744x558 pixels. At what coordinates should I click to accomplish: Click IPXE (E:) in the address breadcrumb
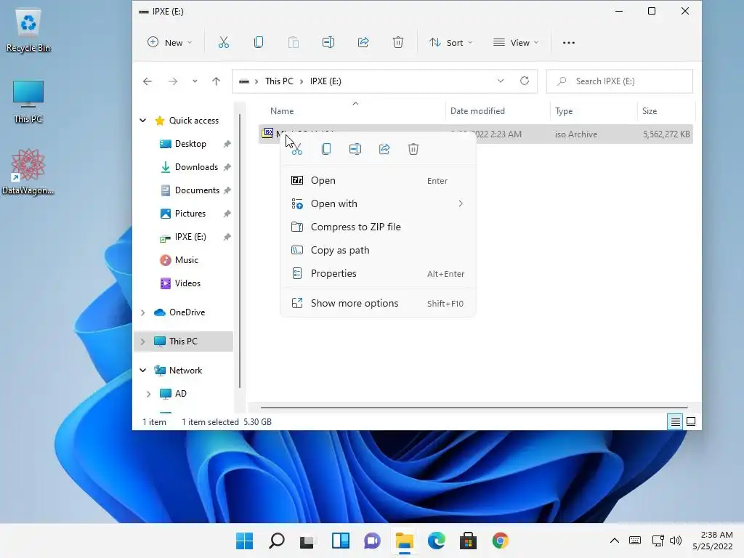point(325,81)
